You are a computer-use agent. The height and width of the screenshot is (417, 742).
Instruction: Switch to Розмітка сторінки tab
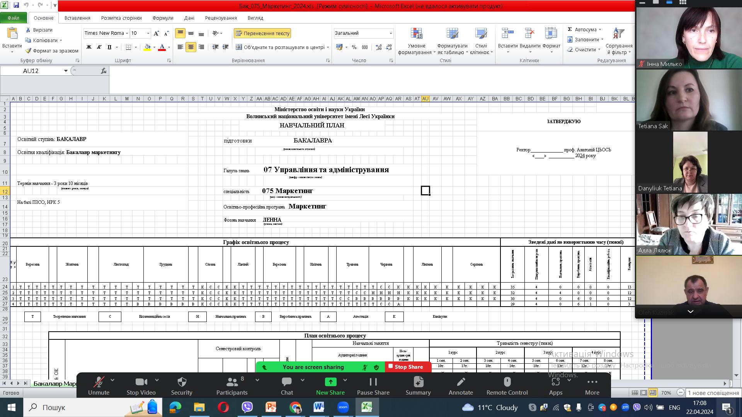tap(121, 18)
